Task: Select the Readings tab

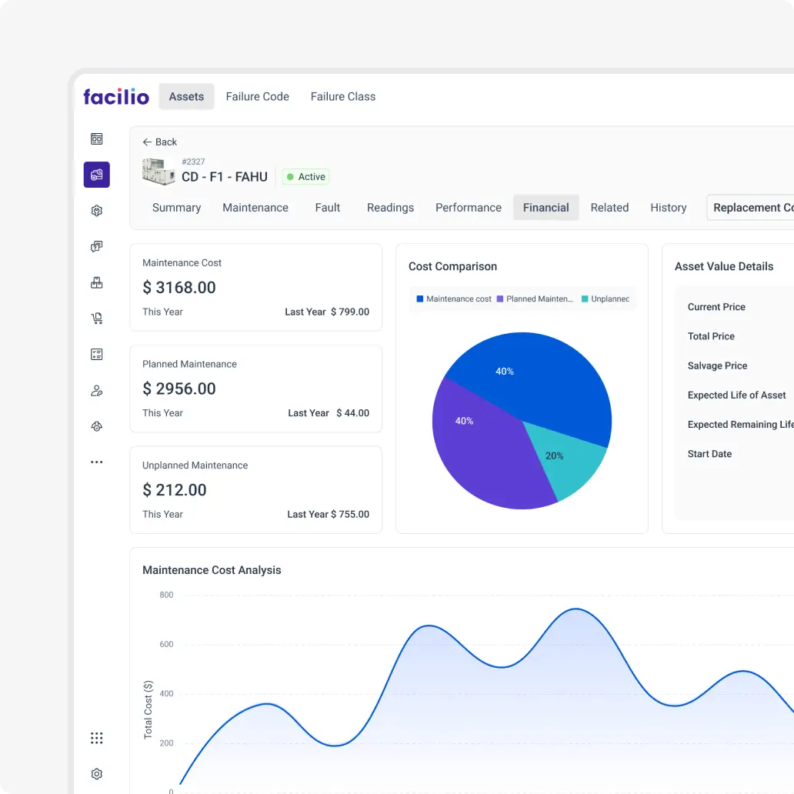Action: [390, 207]
